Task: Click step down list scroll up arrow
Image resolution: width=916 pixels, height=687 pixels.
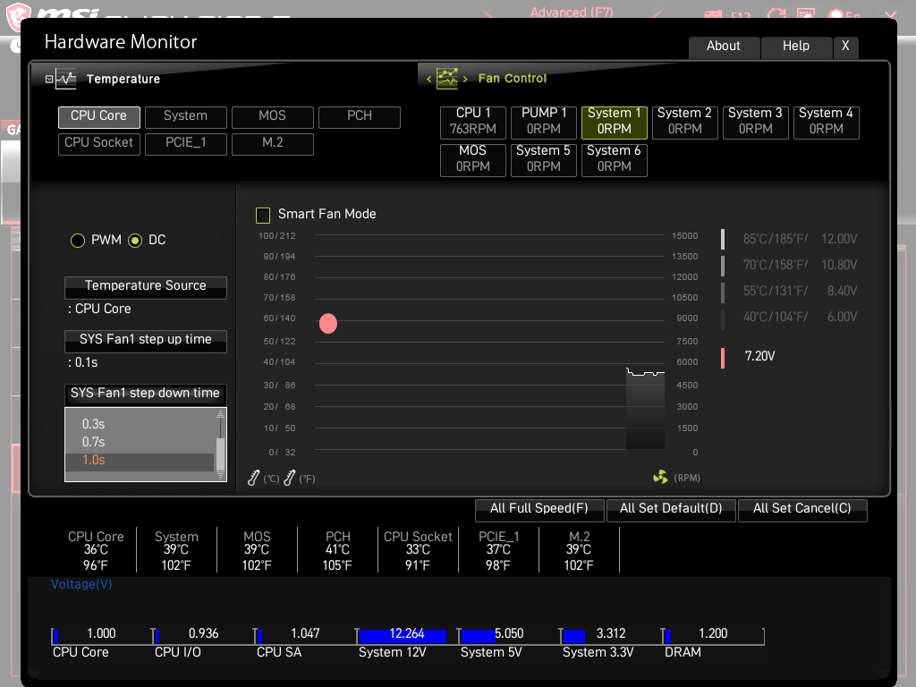Action: [220, 413]
